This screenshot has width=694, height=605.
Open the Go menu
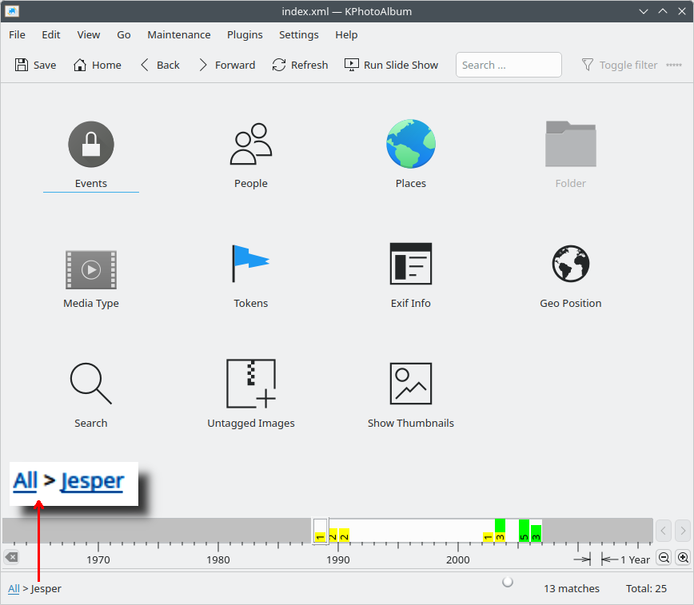click(123, 35)
